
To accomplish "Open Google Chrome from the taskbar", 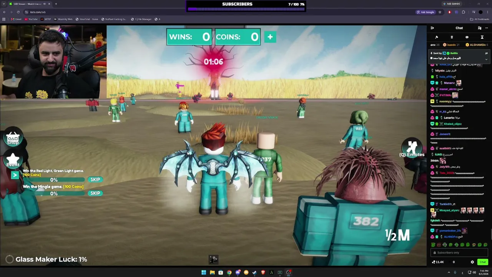I will pos(229,272).
